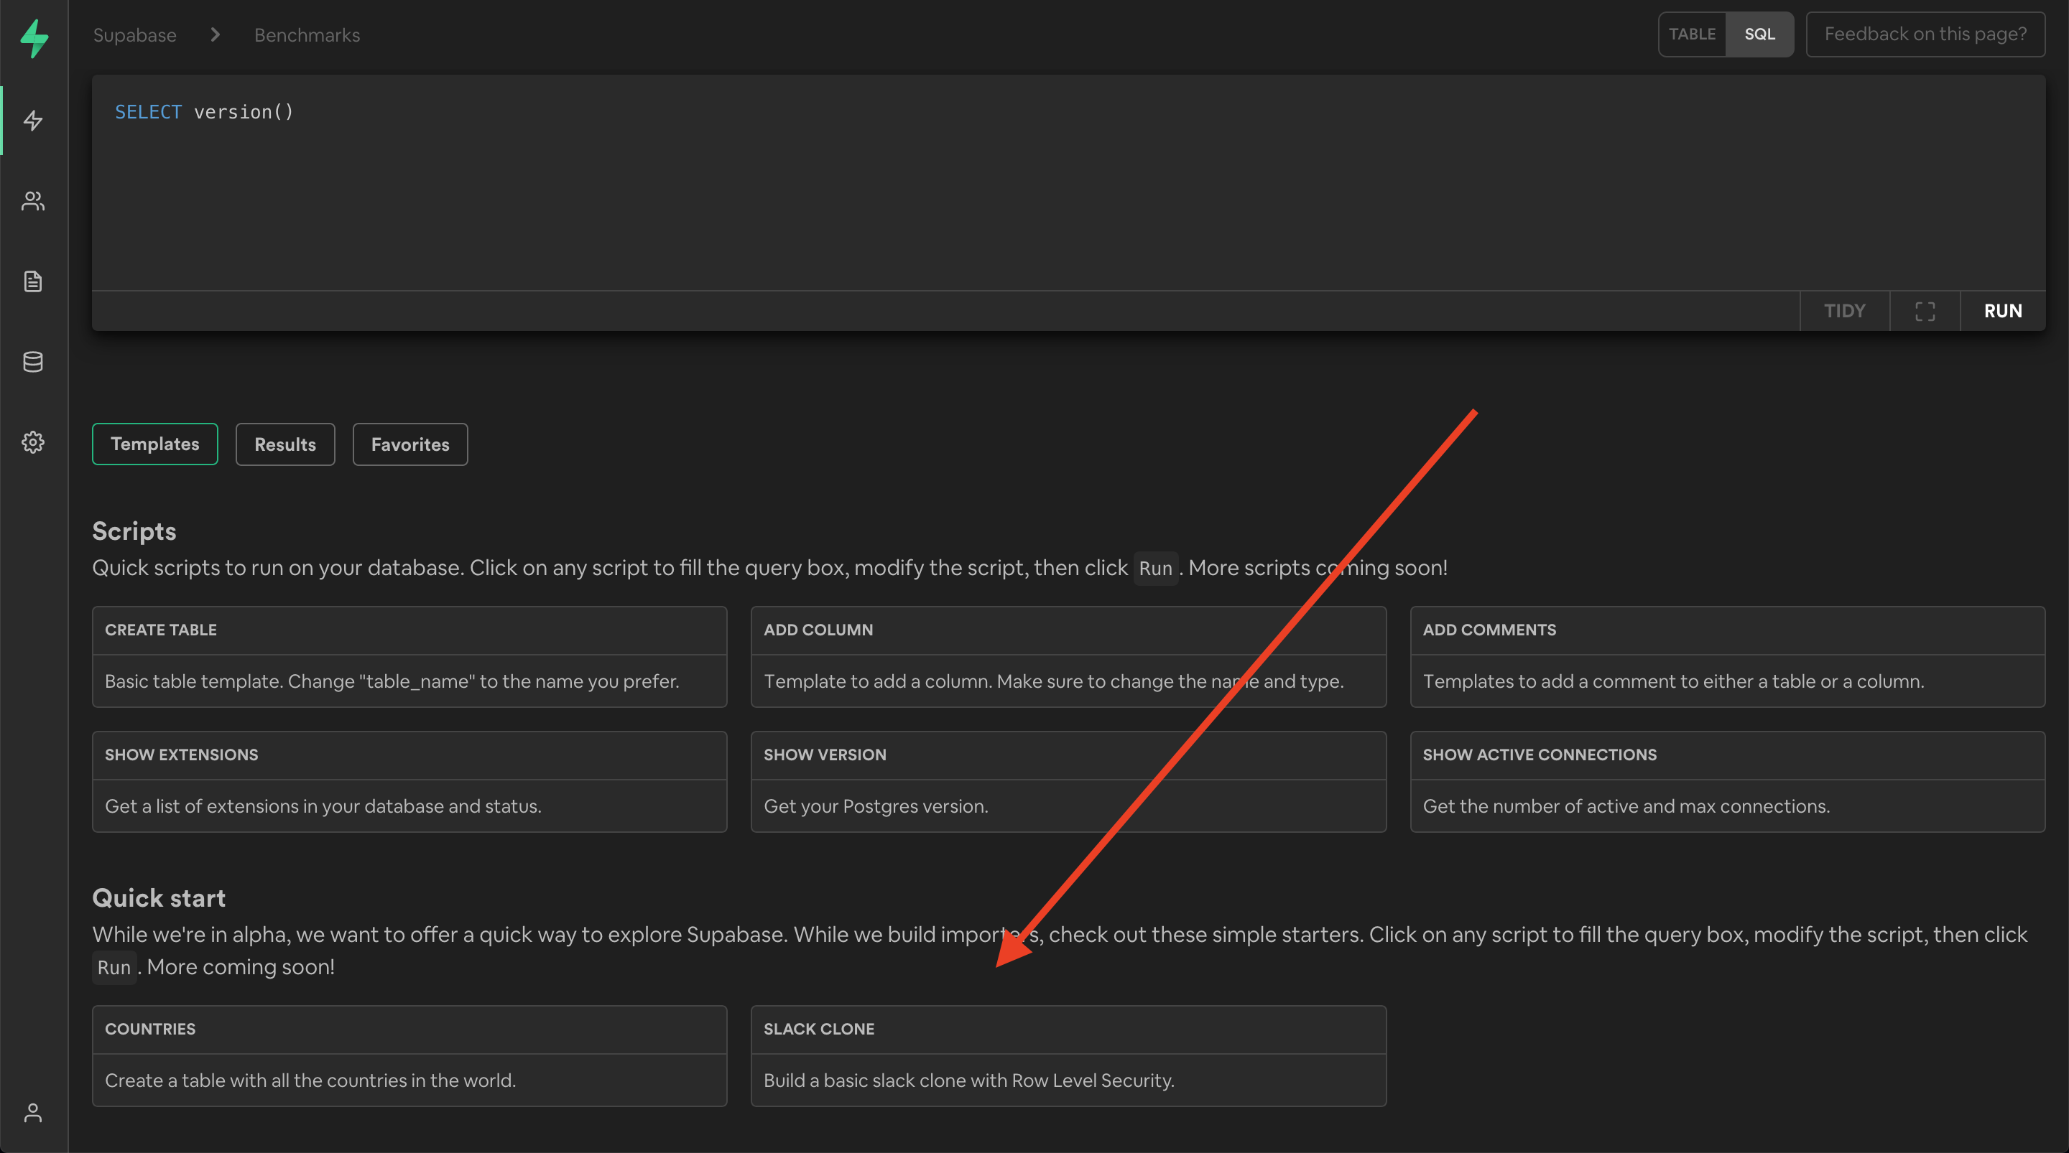Viewport: 2069px width, 1153px height.
Task: Expand the SQL editor to fullscreen
Action: coord(1925,311)
